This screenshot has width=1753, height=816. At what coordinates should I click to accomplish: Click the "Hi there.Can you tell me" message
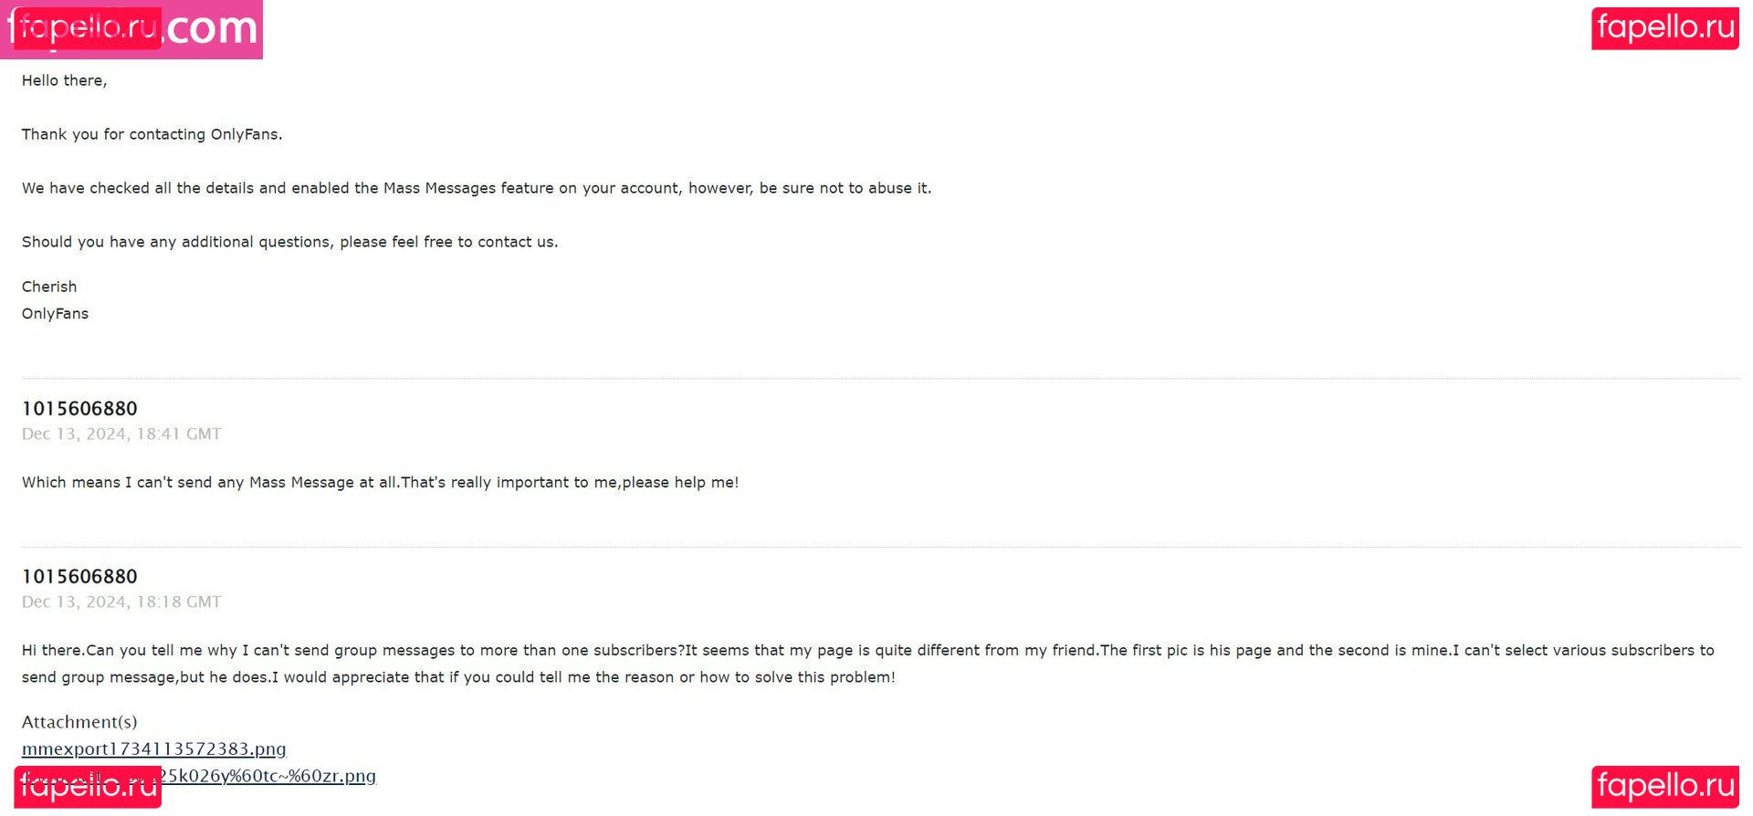[x=867, y=651]
